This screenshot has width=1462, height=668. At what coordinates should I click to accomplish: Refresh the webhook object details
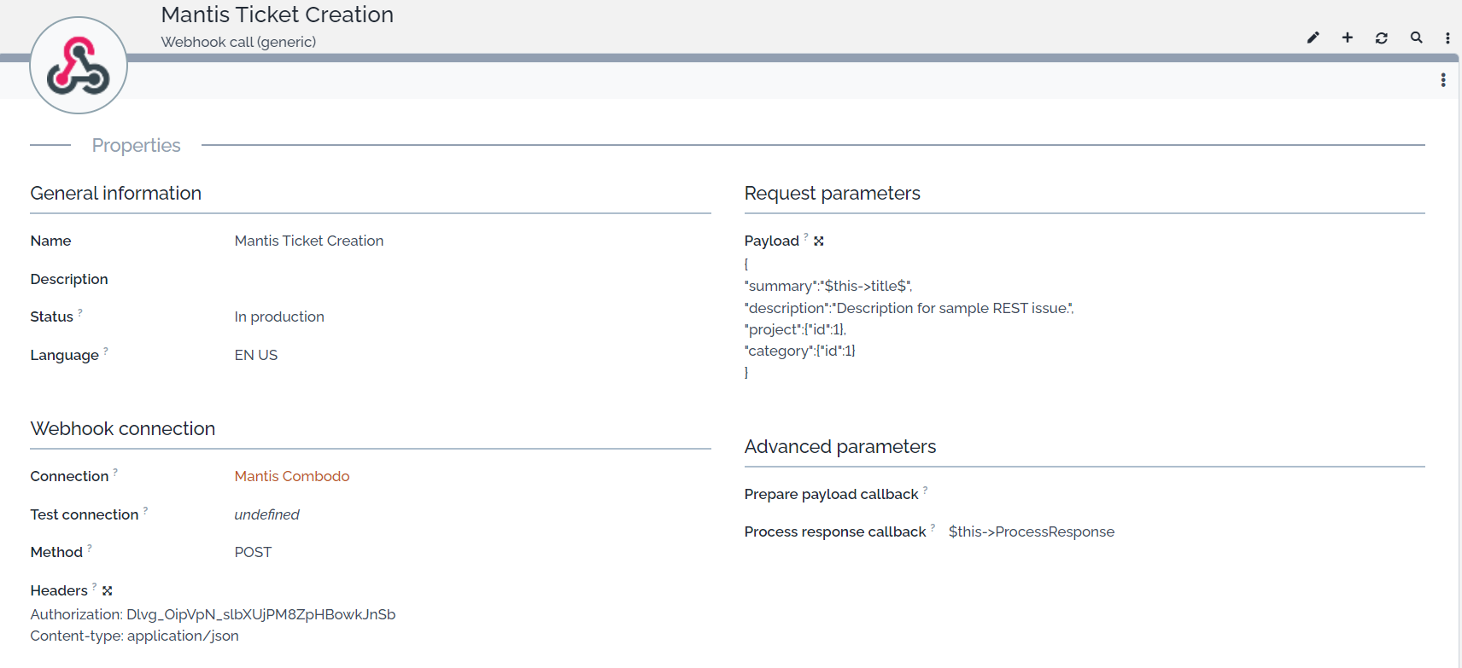pyautogui.click(x=1382, y=38)
